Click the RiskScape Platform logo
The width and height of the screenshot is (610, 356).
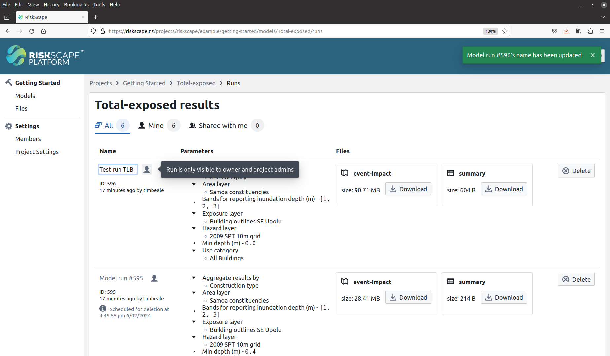point(45,56)
